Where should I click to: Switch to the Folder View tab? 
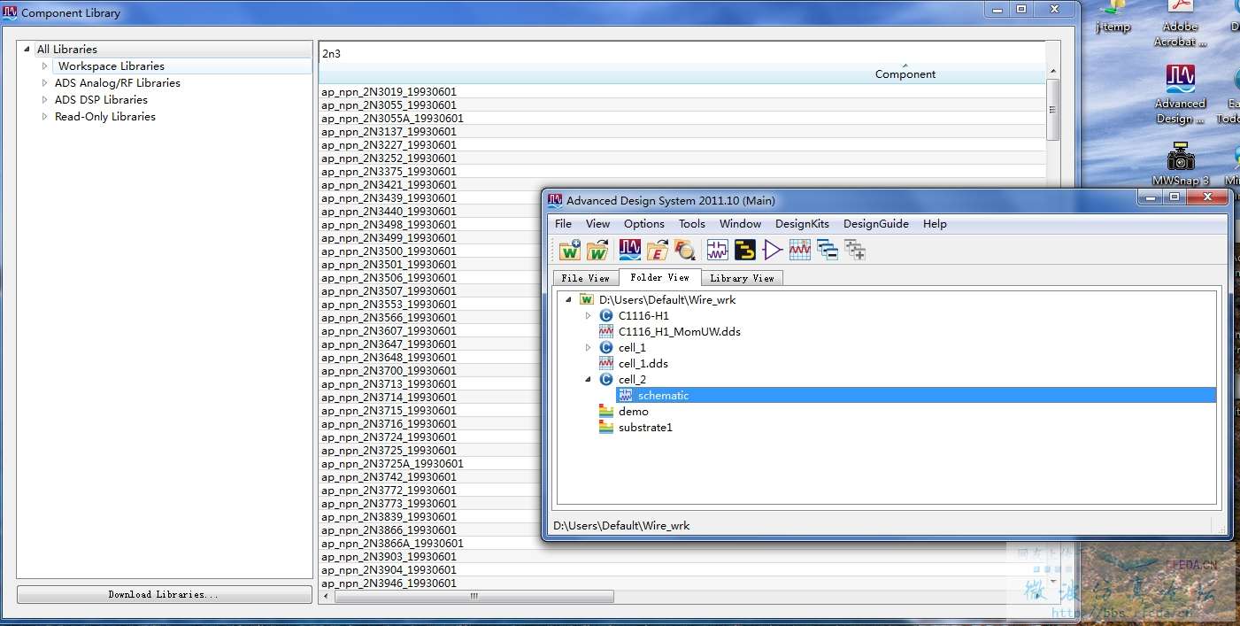(x=660, y=277)
